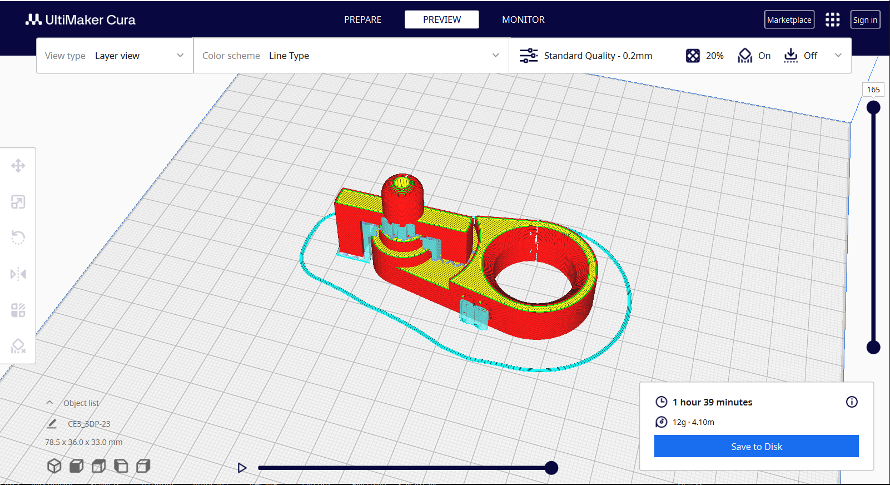Click the print settings sliders icon
The image size is (890, 485).
(528, 56)
